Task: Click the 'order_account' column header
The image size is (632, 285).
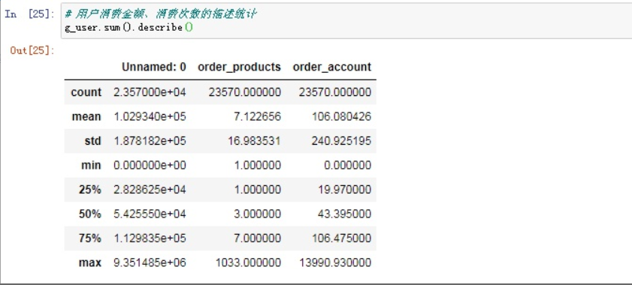Action: (332, 67)
